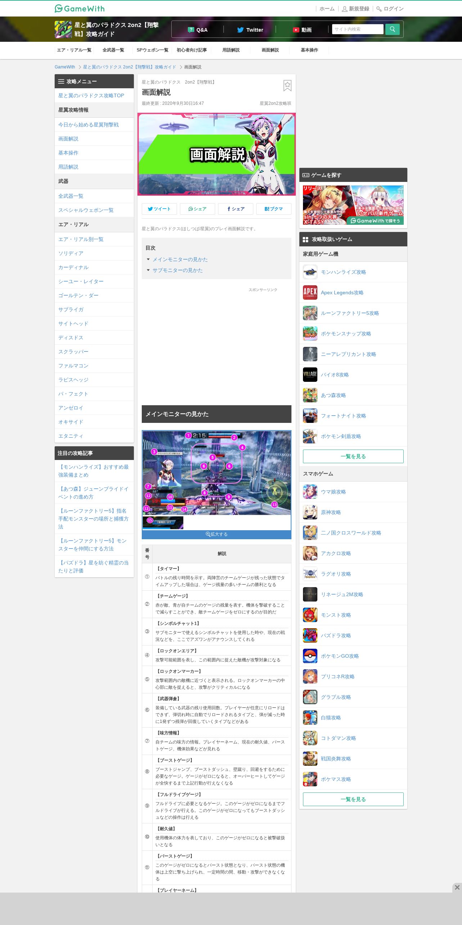The width and height of the screenshot is (462, 925).
Task: Open the 動画 video link in the banner
Action: click(x=302, y=30)
